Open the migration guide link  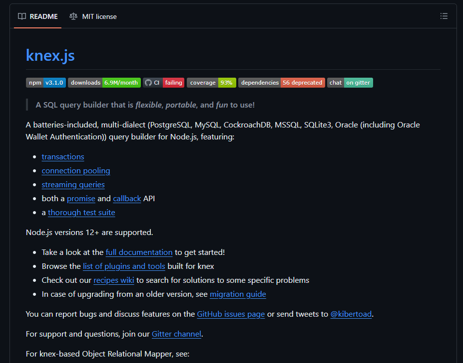[238, 294]
